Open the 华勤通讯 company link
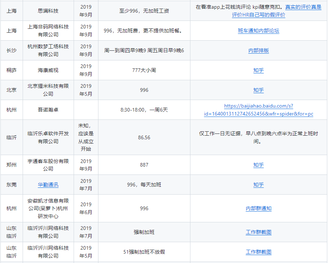The width and height of the screenshot is (328, 263). coord(48,185)
